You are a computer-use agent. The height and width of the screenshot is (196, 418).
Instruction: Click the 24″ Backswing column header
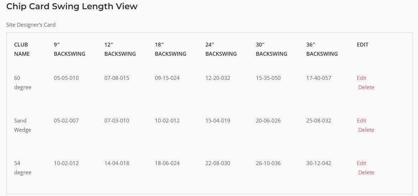(x=221, y=49)
